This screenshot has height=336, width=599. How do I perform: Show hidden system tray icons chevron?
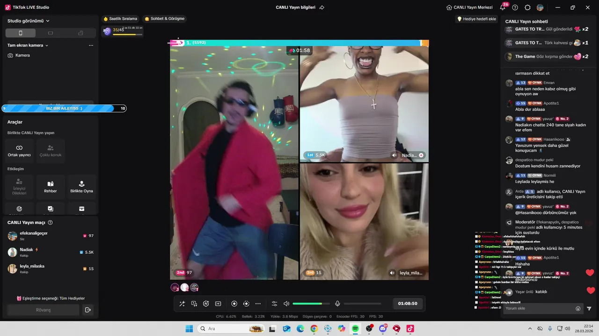[x=530, y=329]
